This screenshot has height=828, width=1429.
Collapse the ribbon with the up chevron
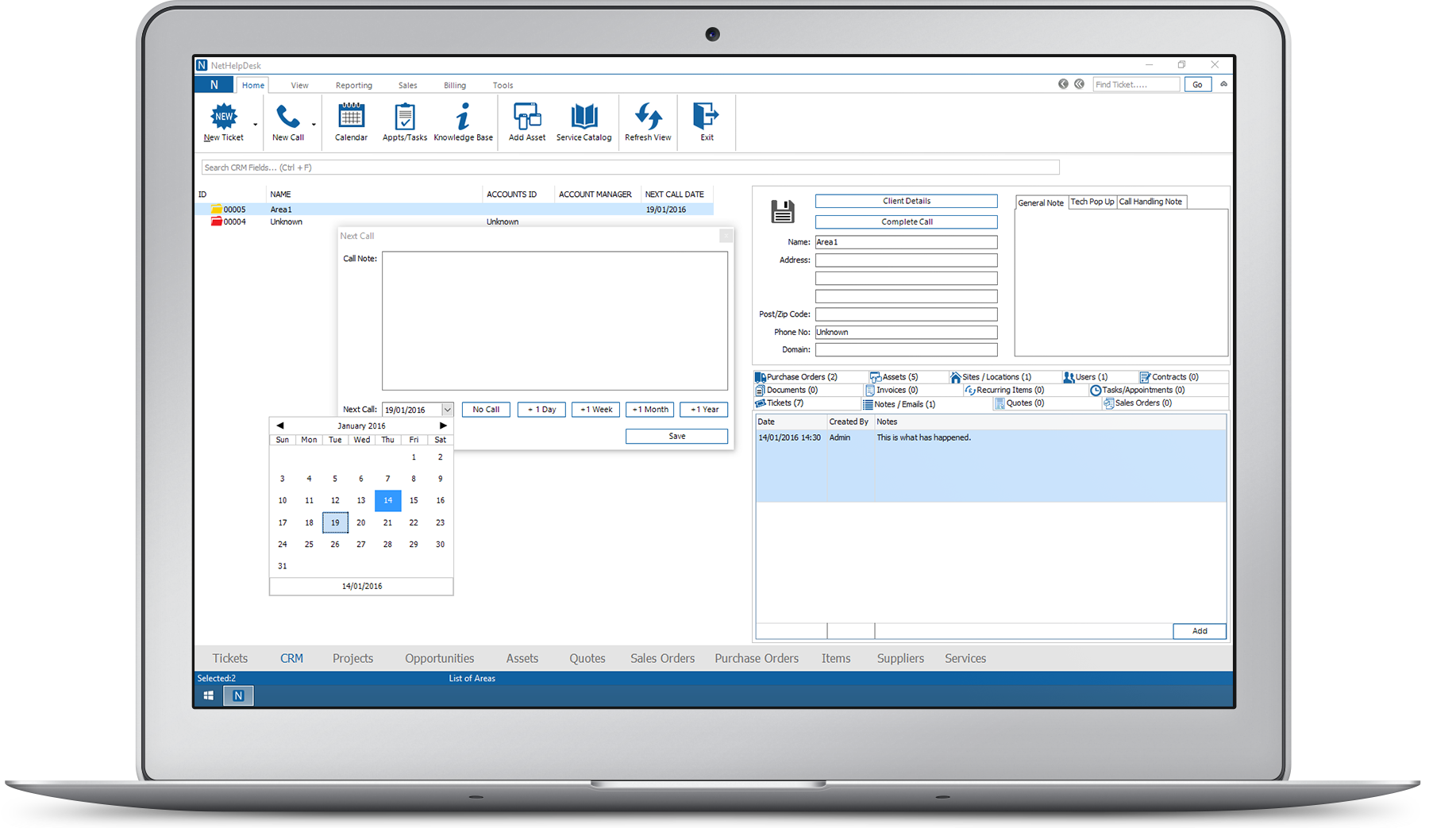(1223, 84)
